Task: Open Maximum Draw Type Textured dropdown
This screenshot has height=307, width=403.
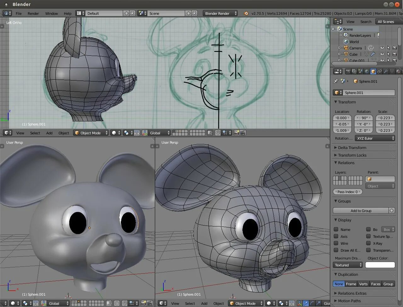Action: [348, 265]
